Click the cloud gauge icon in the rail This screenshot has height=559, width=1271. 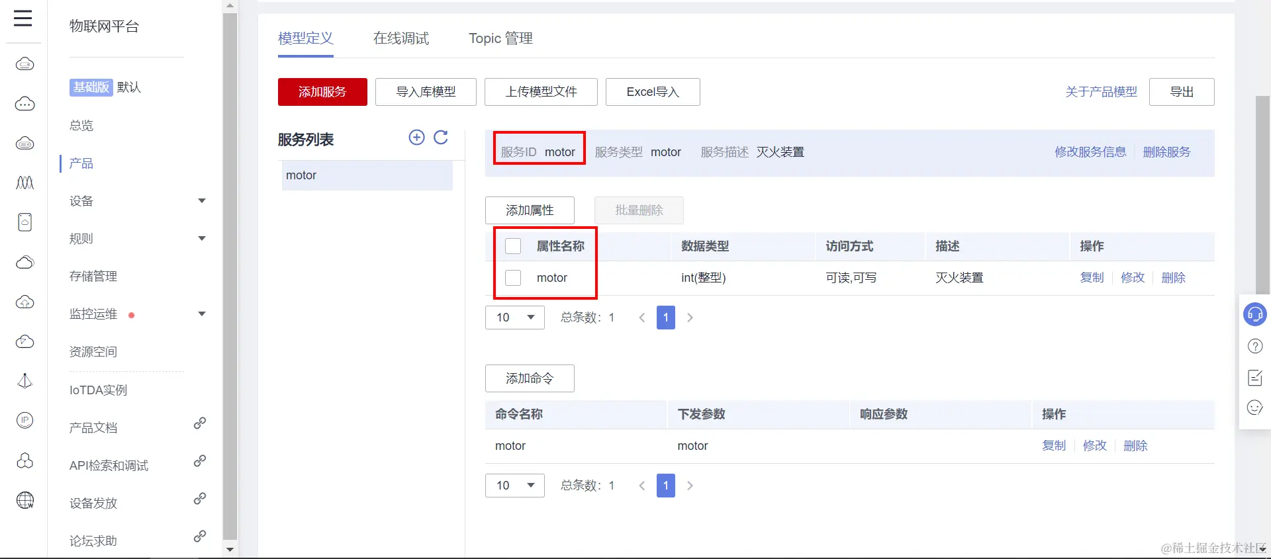[x=25, y=341]
